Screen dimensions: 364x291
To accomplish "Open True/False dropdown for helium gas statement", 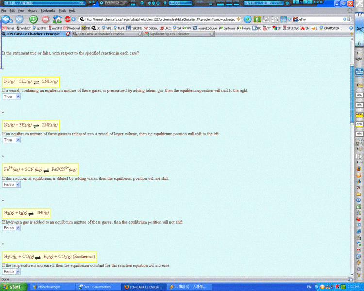I will click(11, 96).
